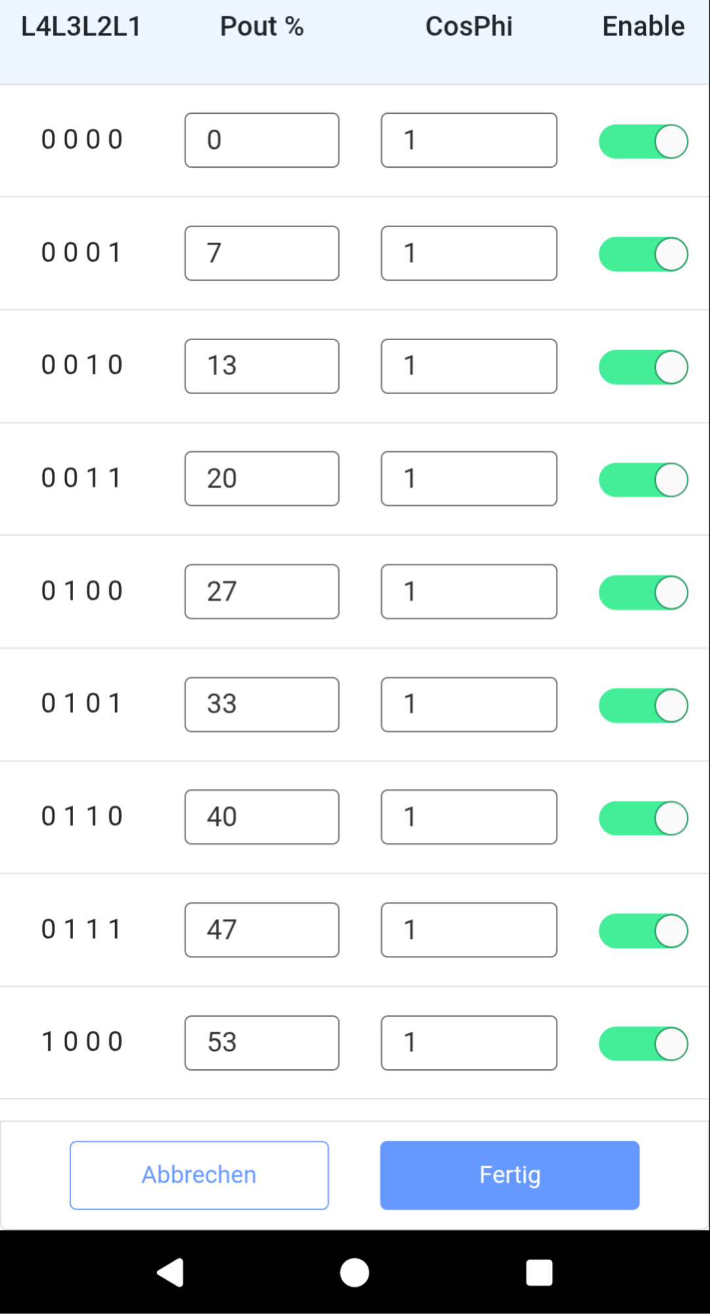The width and height of the screenshot is (710, 1314).
Task: Edit CosPhi field in row 0000
Action: [x=469, y=140]
